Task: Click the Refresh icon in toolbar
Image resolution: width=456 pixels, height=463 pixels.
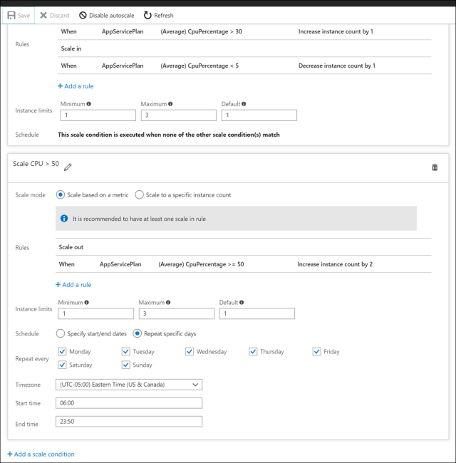Action: point(147,15)
